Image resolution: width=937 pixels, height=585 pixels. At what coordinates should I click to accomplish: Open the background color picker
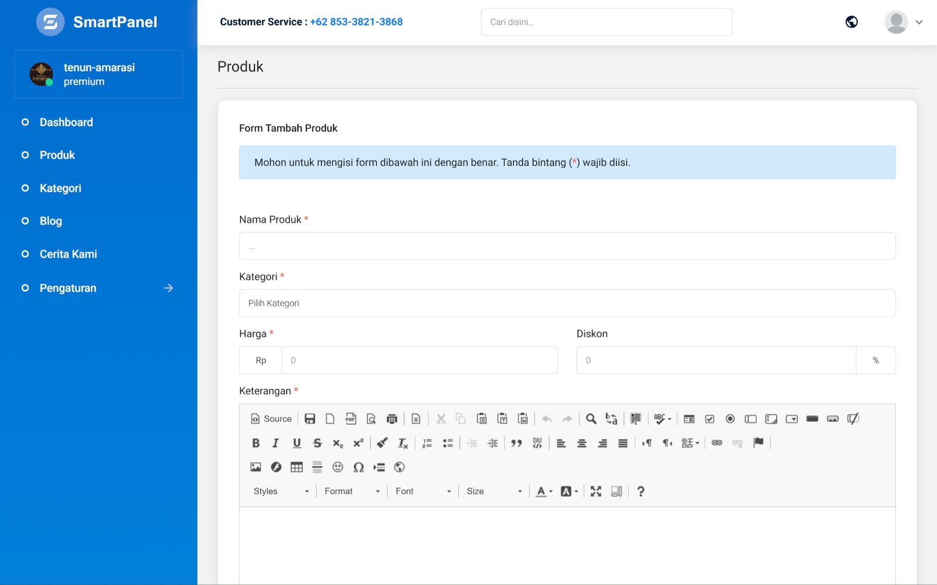coord(569,491)
